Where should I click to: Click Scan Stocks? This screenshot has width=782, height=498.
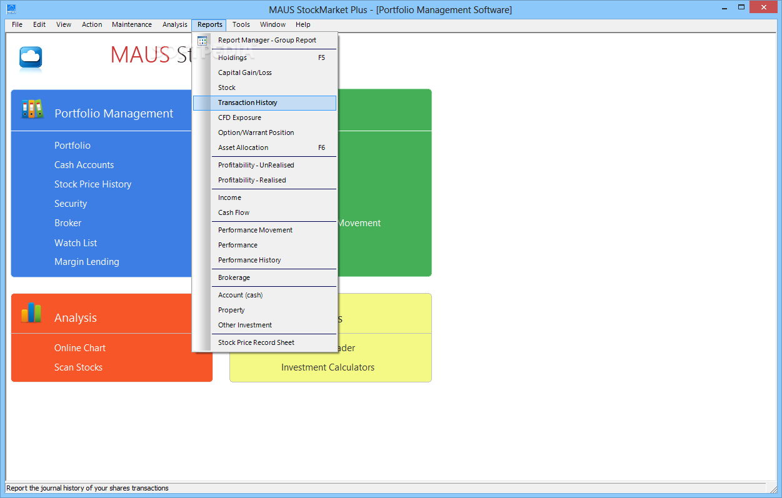coord(78,367)
